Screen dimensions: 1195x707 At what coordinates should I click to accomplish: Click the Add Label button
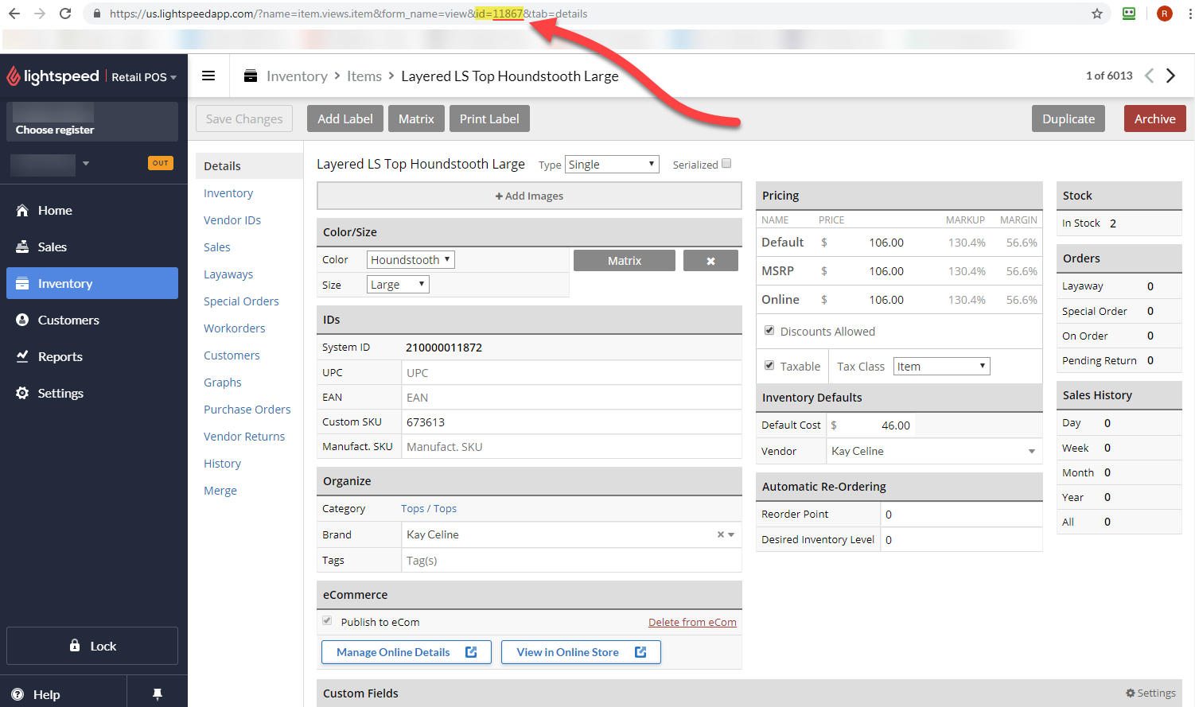tap(345, 118)
